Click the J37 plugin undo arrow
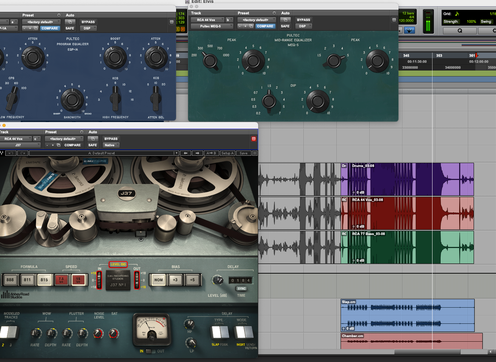This screenshot has height=362, width=496. coord(11,153)
